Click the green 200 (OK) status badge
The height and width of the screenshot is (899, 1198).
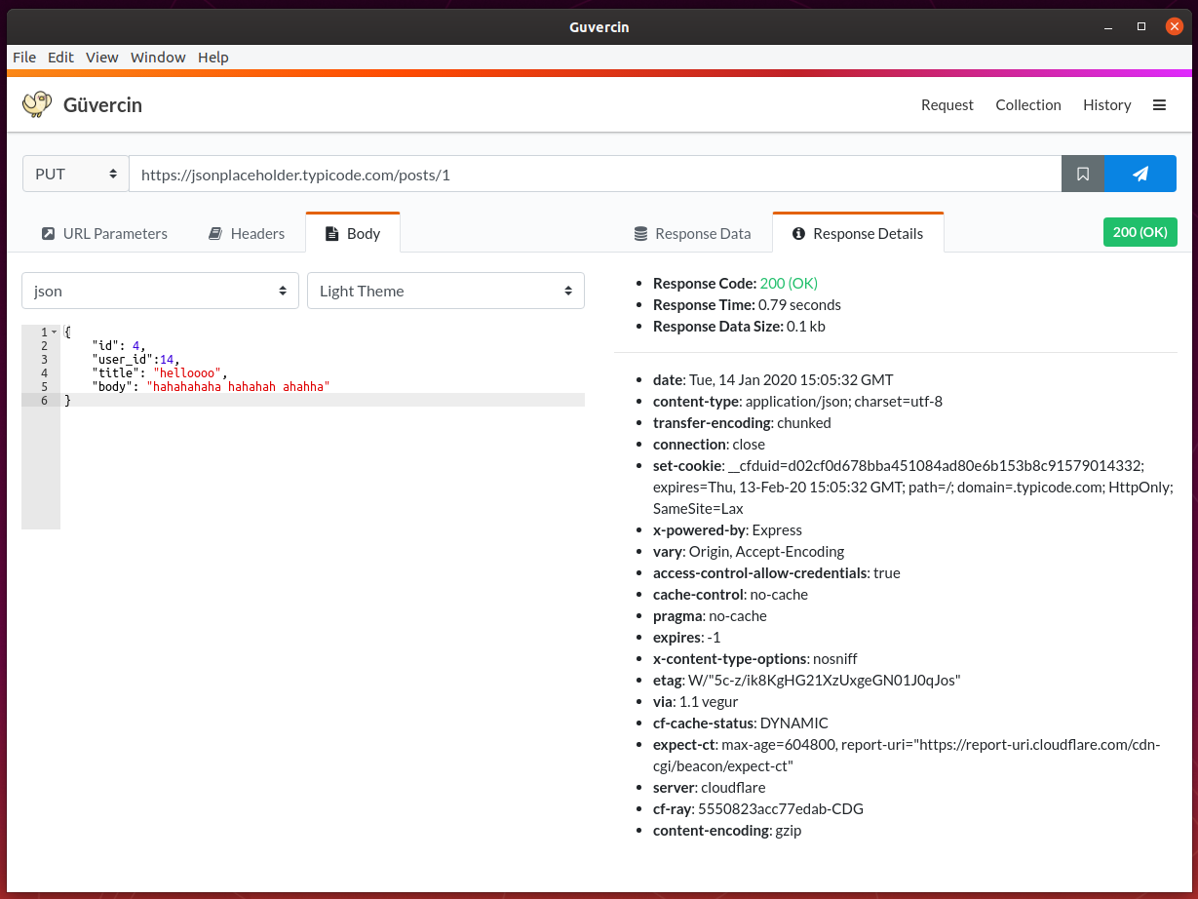(x=1140, y=232)
